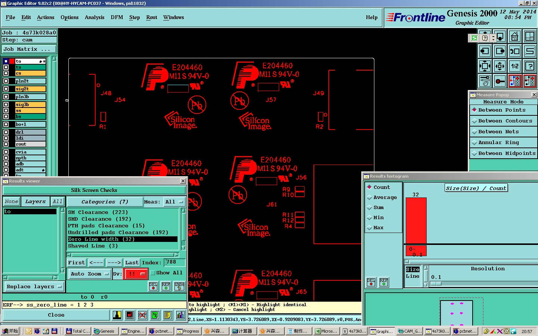The image size is (538, 336).
Task: Open the Job Matrix selector
Action: (29, 49)
